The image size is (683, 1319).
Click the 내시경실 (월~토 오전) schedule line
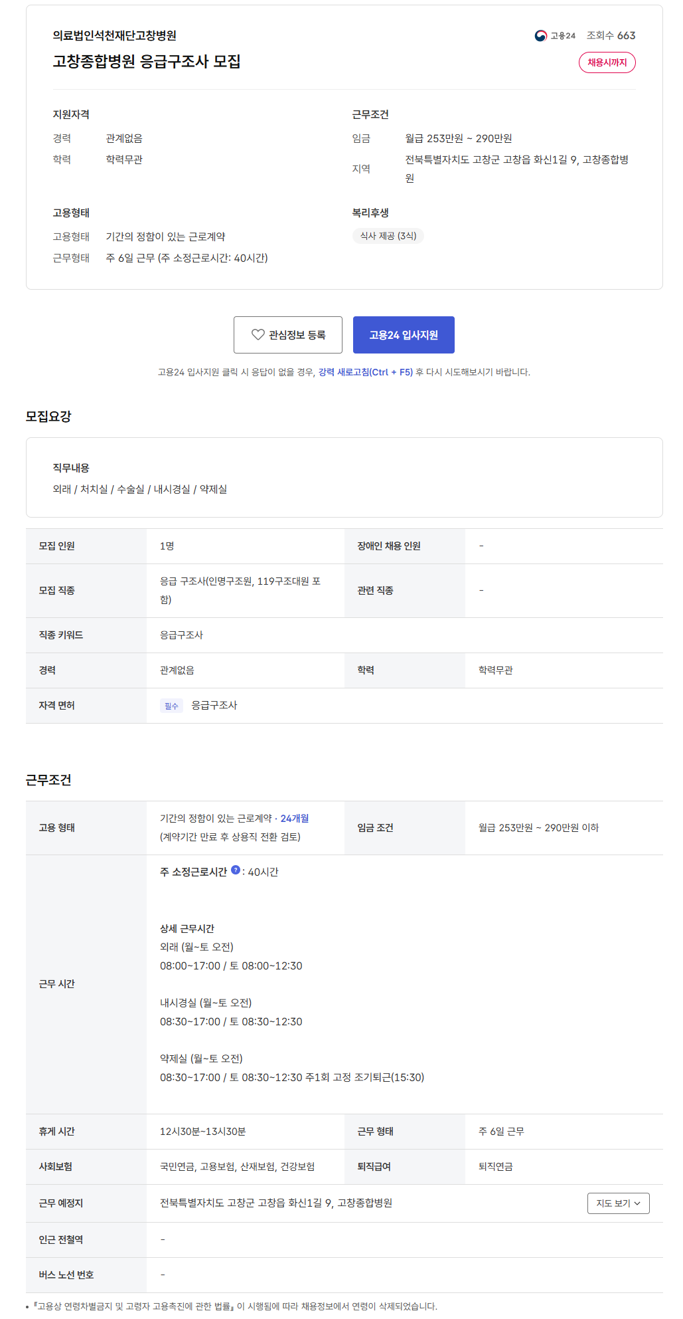[x=206, y=1003]
